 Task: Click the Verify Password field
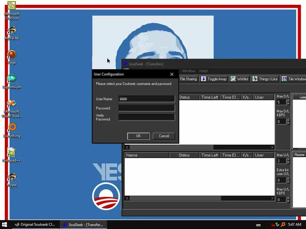click(146, 117)
